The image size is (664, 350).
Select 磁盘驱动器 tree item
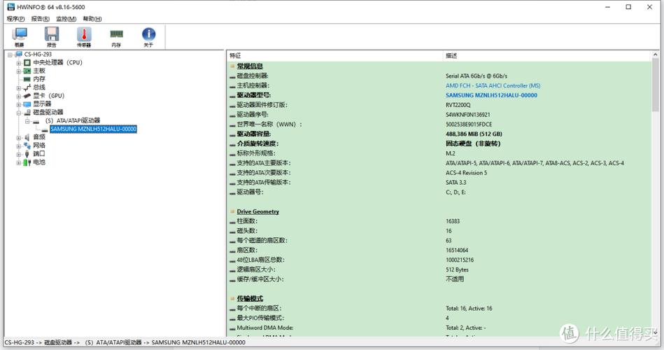point(48,112)
